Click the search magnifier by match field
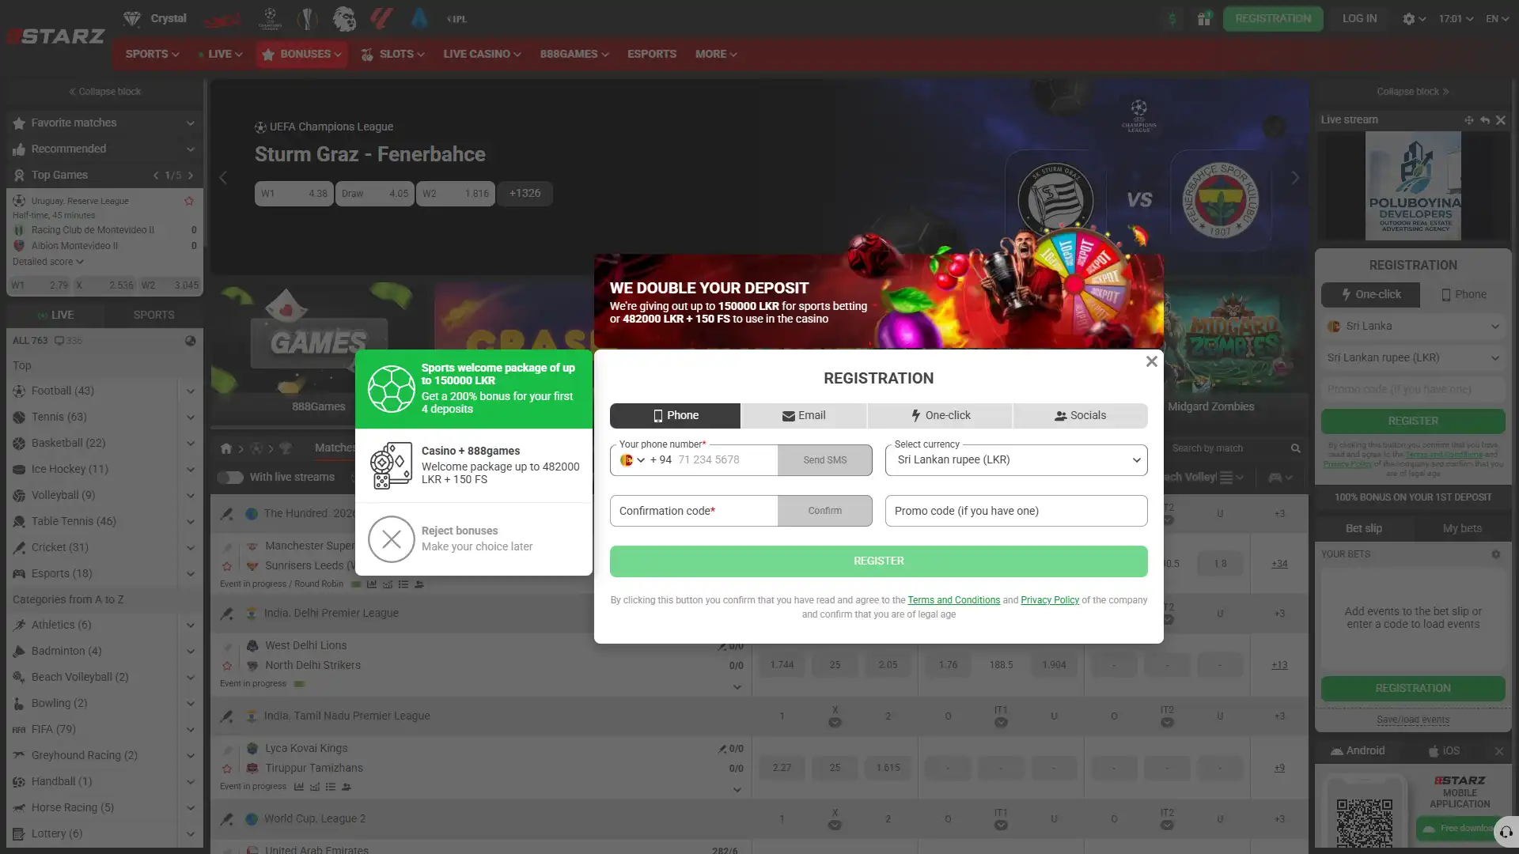 1295,448
